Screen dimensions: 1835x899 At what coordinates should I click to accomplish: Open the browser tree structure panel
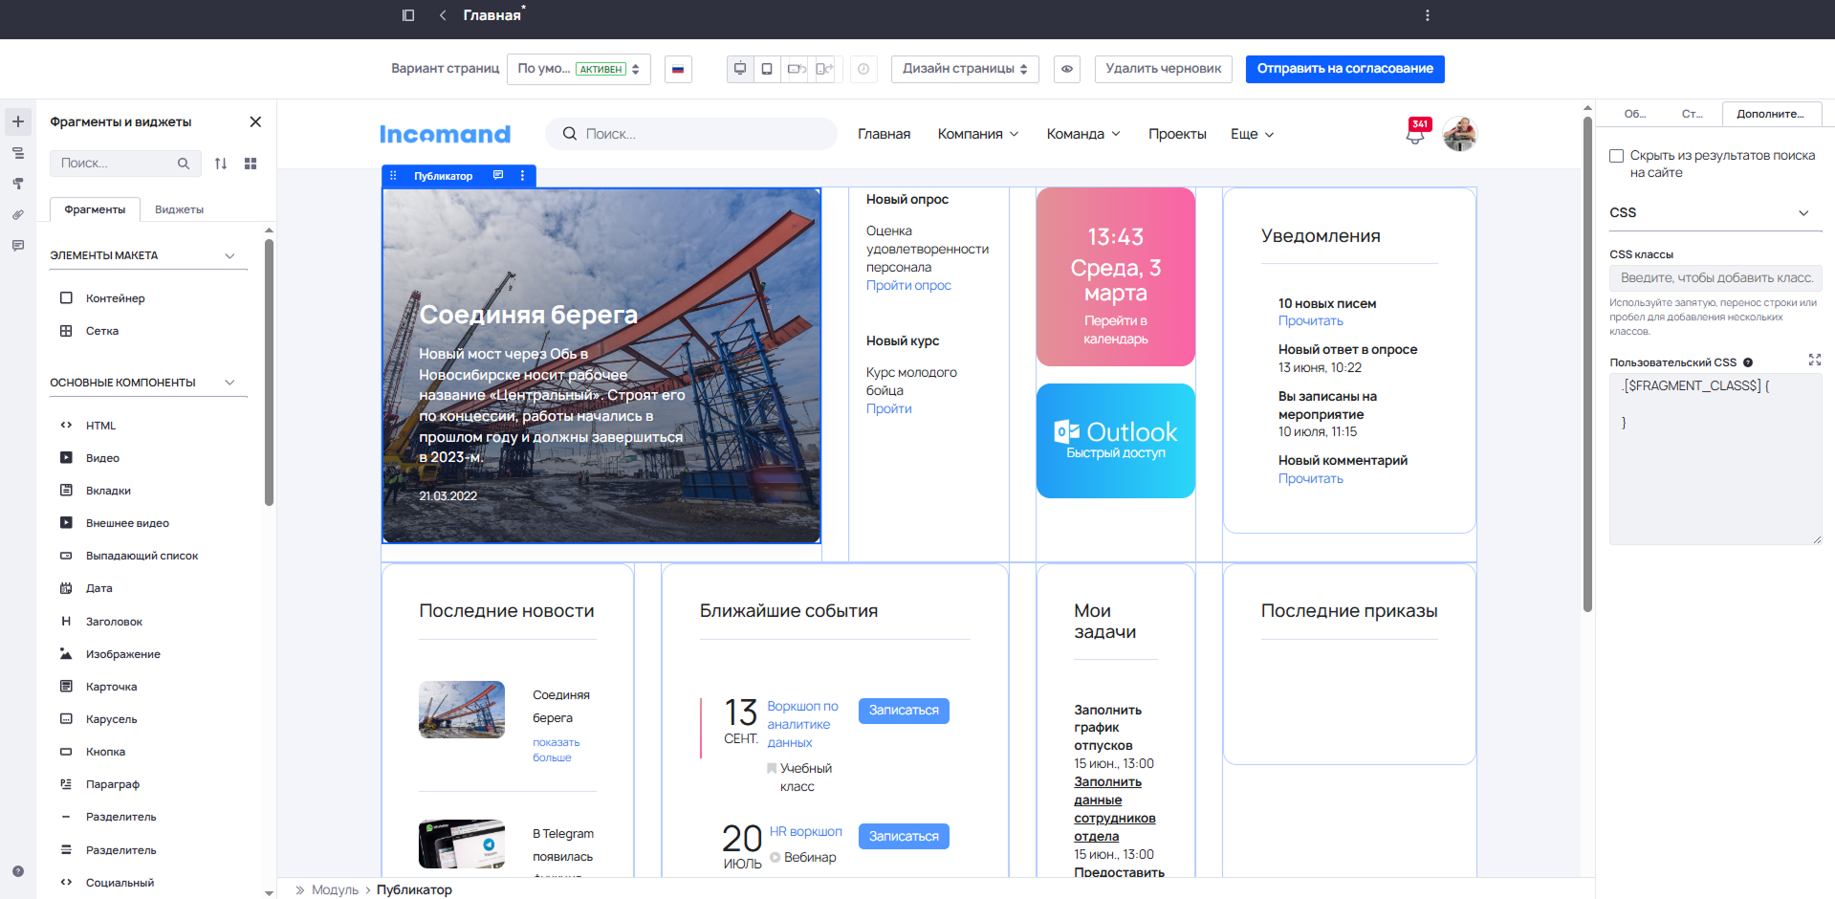(18, 153)
